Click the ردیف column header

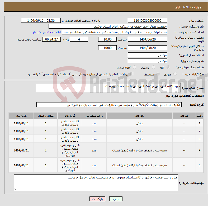point(200,116)
